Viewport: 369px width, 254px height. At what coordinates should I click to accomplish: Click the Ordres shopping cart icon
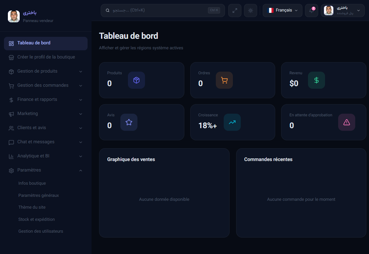[224, 80]
